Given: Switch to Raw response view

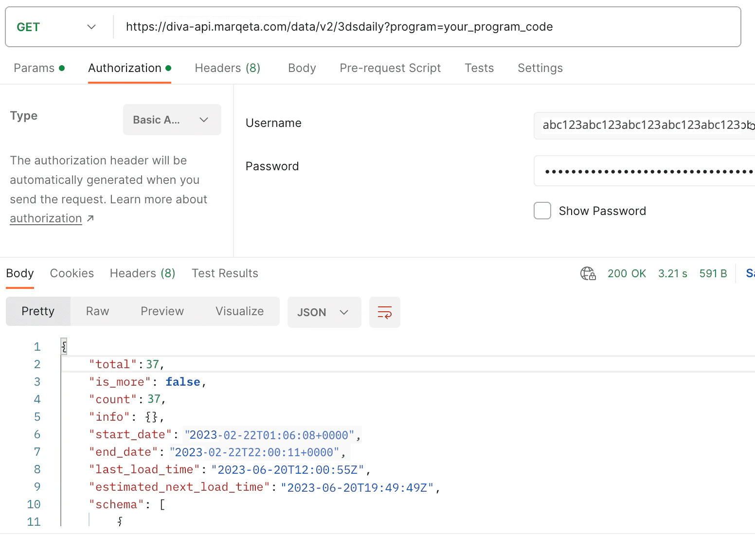Looking at the screenshot, I should pyautogui.click(x=97, y=311).
